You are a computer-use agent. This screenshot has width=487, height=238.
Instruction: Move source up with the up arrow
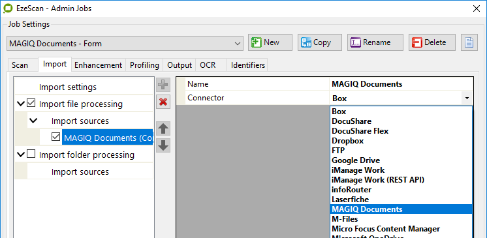coord(163,128)
